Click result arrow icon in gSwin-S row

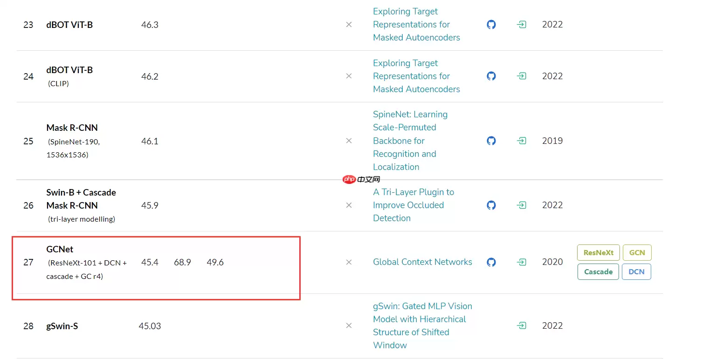522,325
